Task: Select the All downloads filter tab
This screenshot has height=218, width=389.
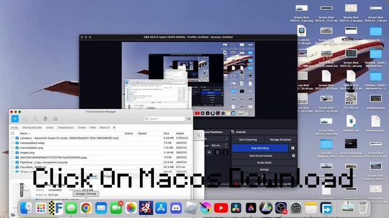Action: (15, 128)
